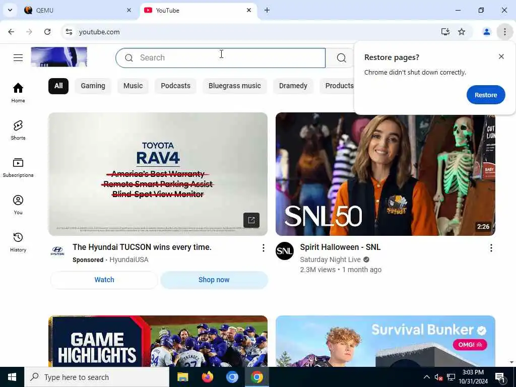Screen dimensions: 516x387
Task: Open Chrome three-dot menu
Action: pyautogui.click(x=505, y=32)
